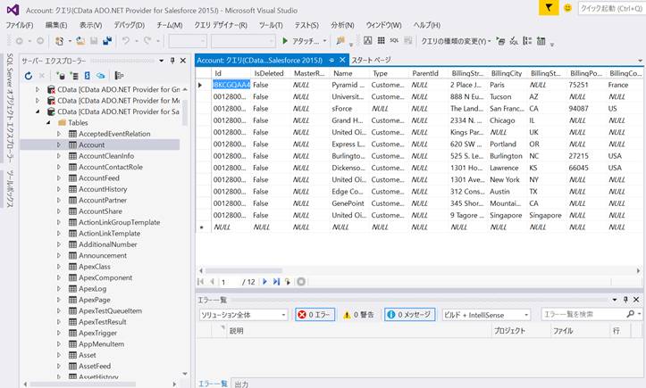
Task: Go to next record in navigator
Action: click(x=264, y=282)
